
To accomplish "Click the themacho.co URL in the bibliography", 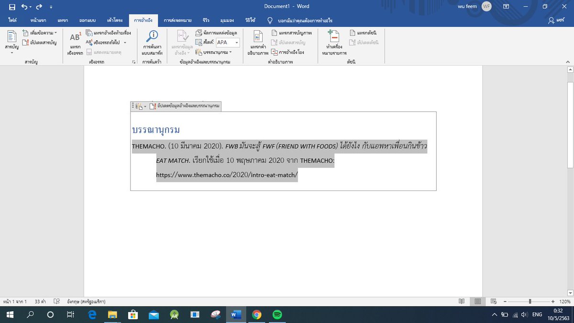I will pos(227,175).
